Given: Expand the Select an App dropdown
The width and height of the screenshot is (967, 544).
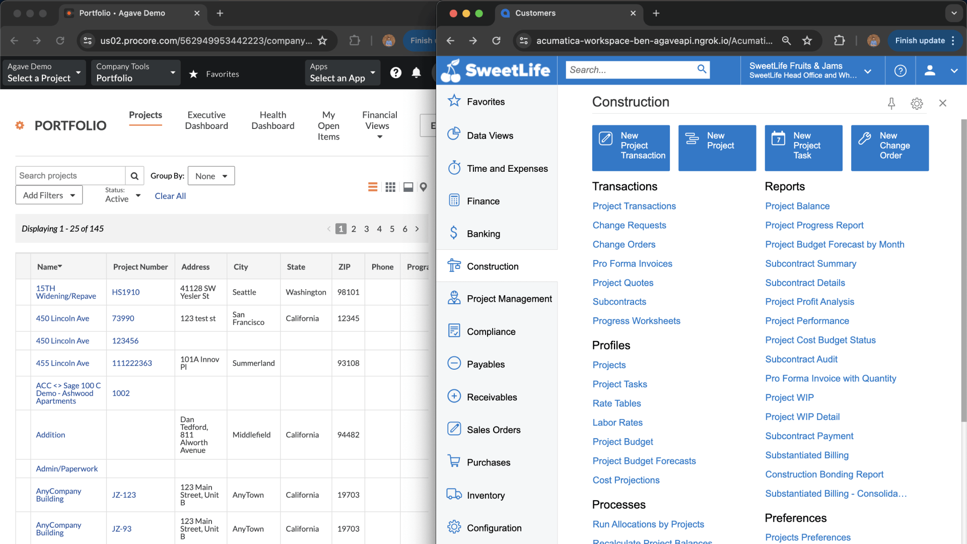Looking at the screenshot, I should [342, 73].
